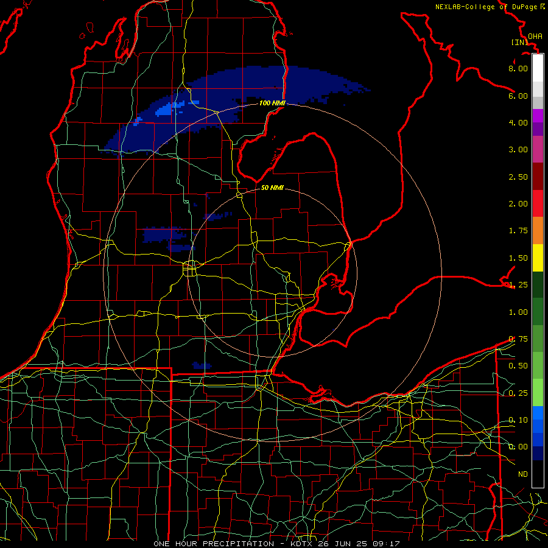This screenshot has height=548, width=548.
Task: Click the 50 NMI range ring label
Action: [272, 188]
